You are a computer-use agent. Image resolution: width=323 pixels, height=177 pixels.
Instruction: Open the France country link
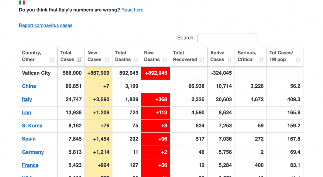pyautogui.click(x=30, y=165)
